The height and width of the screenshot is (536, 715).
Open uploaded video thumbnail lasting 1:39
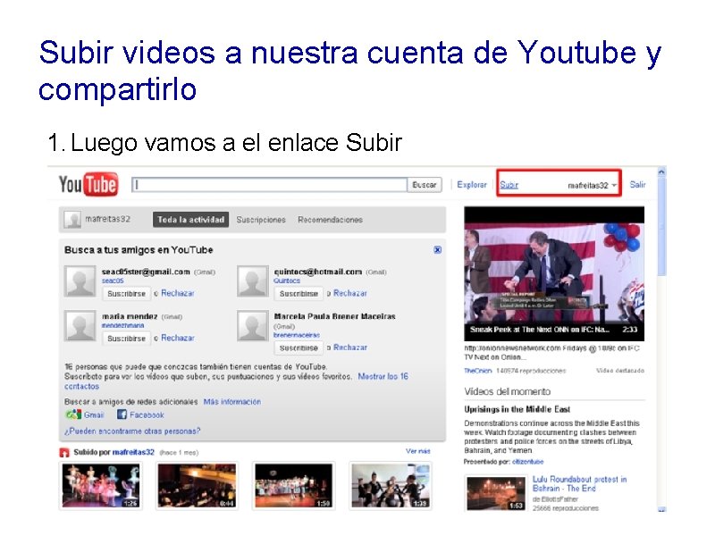[391, 485]
